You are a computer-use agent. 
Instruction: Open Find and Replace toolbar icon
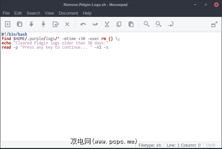coord(158,24)
